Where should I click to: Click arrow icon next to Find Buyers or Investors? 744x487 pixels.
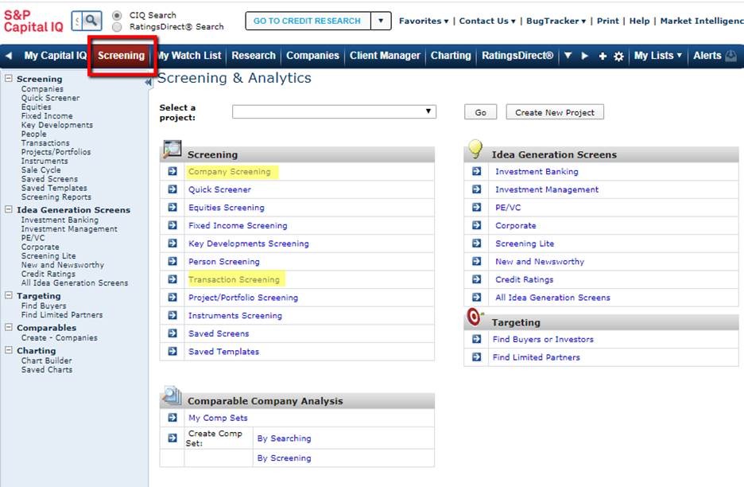(x=476, y=339)
